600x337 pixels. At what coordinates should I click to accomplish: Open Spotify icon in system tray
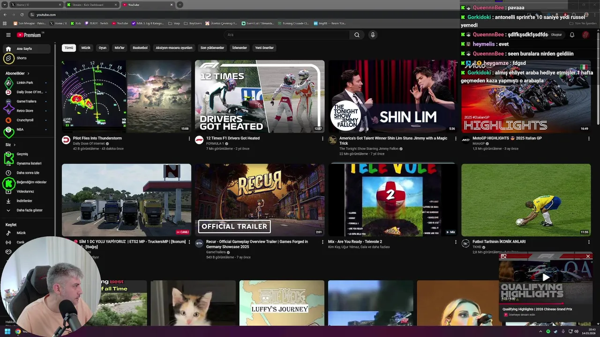pyautogui.click(x=548, y=331)
